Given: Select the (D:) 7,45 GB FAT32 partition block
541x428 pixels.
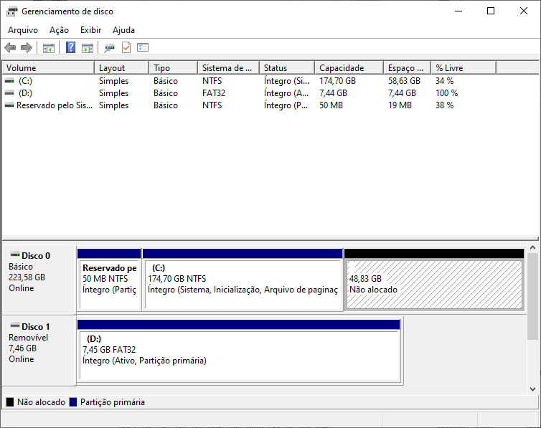Looking at the screenshot, I should pos(239,351).
